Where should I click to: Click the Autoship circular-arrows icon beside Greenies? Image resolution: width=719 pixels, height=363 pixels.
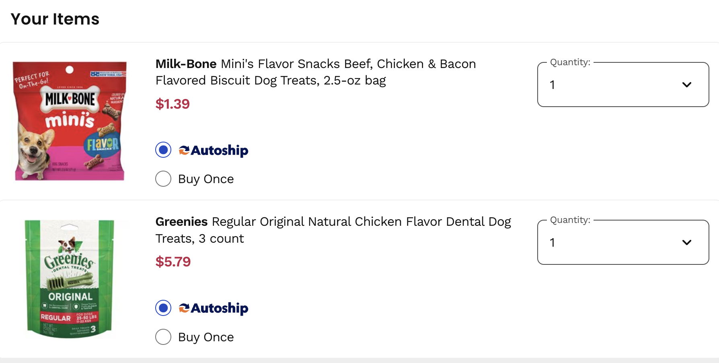184,308
